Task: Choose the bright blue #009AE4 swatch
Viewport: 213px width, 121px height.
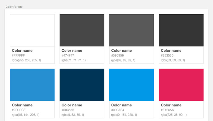Action: (x=131, y=85)
